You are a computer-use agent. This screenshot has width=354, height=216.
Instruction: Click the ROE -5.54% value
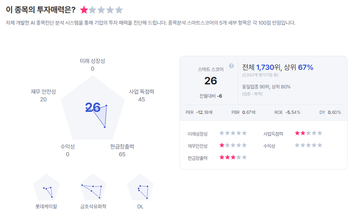(293, 112)
